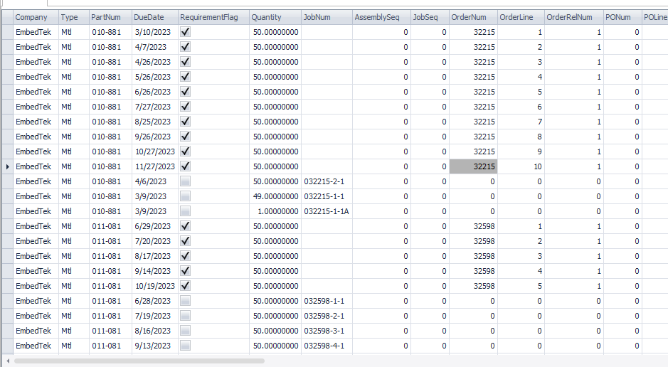Select the current row indicator arrow
Image resolution: width=668 pixels, height=367 pixels.
tap(8, 166)
